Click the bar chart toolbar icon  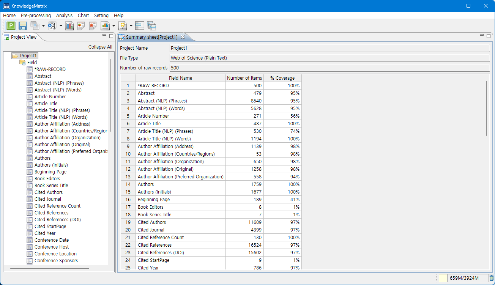click(x=69, y=26)
